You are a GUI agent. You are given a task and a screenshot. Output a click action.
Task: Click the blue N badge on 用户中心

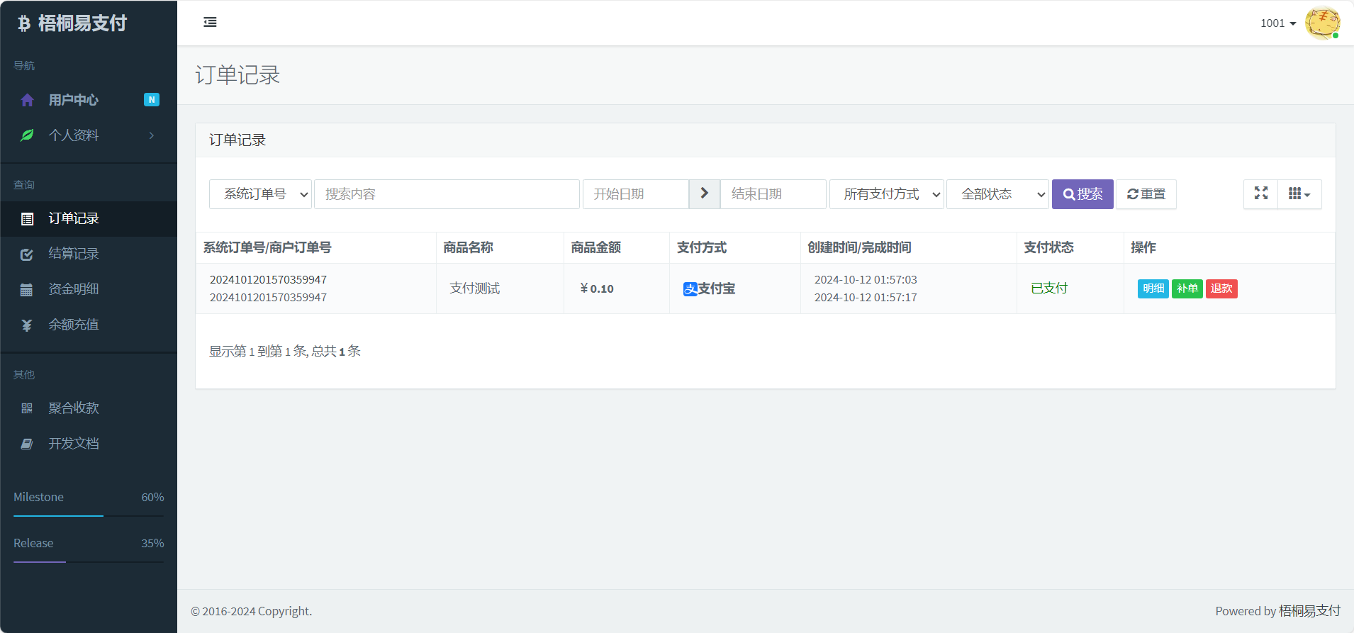click(152, 100)
